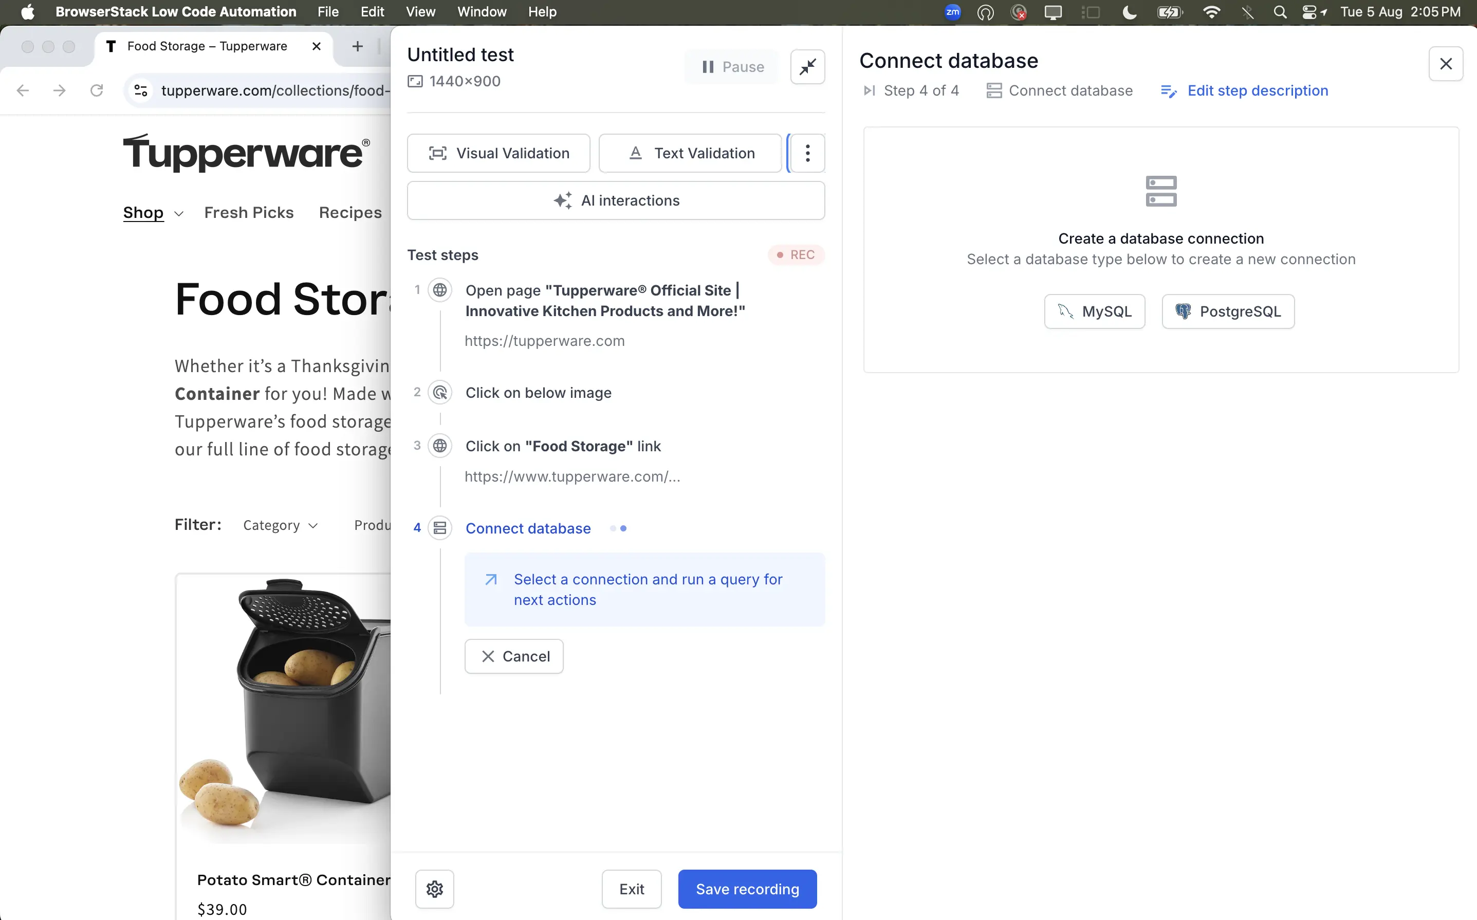Viewport: 1477px width, 920px height.
Task: Collapse the recorder panel with the minimize-arrows icon
Action: click(x=807, y=66)
